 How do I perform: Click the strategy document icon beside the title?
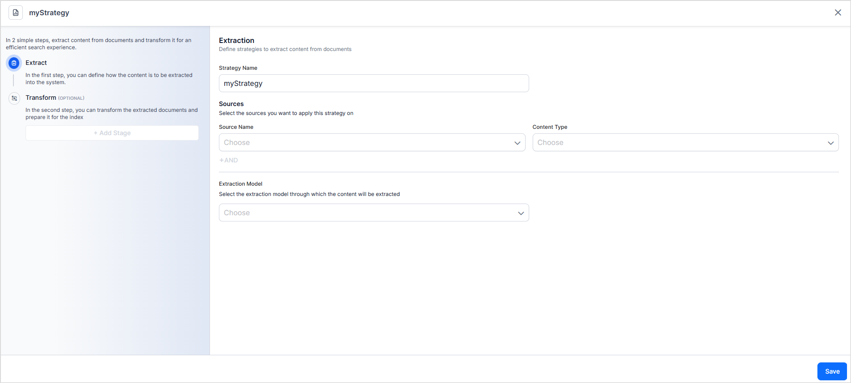pos(16,13)
